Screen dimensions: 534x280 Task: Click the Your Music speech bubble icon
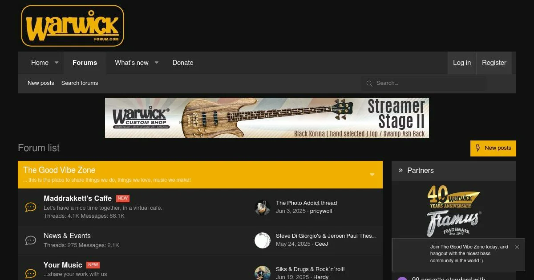[x=31, y=274]
